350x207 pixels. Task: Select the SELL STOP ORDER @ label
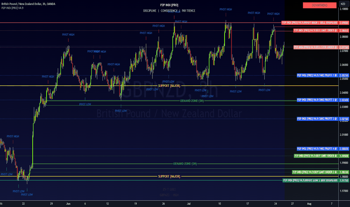pyautogui.click(x=315, y=47)
